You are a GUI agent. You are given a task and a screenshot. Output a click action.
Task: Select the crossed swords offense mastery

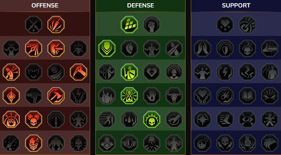tap(34, 24)
